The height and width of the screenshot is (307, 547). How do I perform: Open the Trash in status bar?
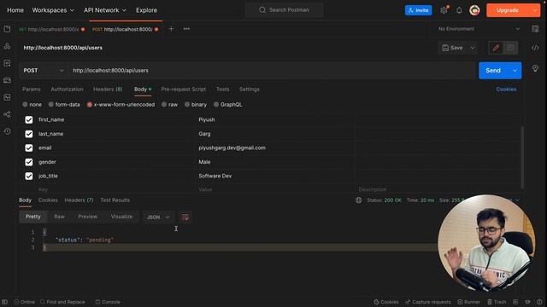coord(497,302)
